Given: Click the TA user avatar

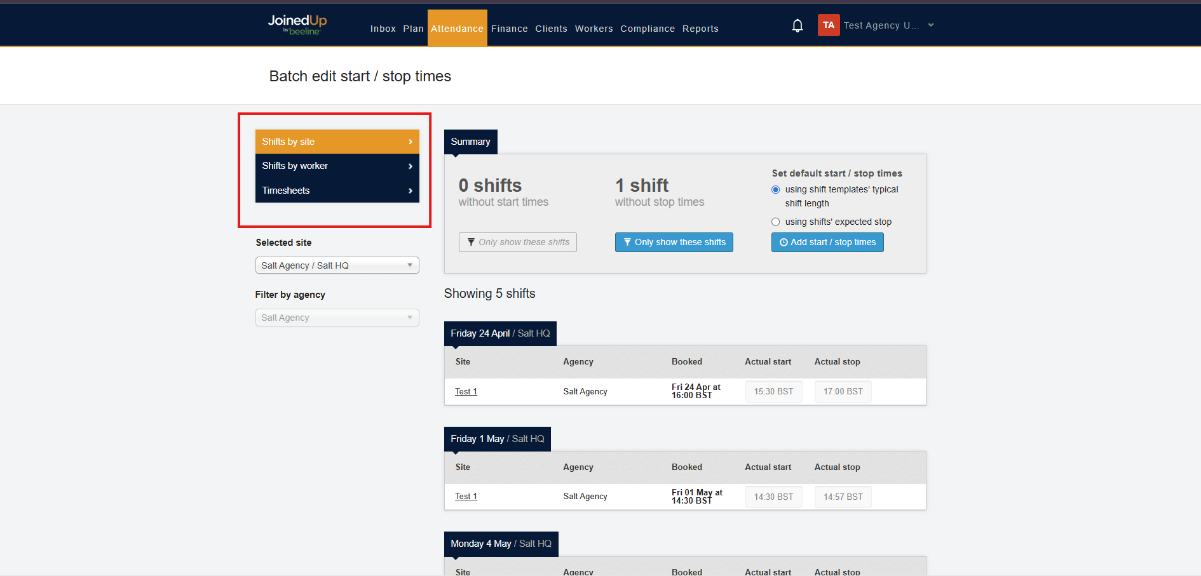Looking at the screenshot, I should click(x=829, y=25).
